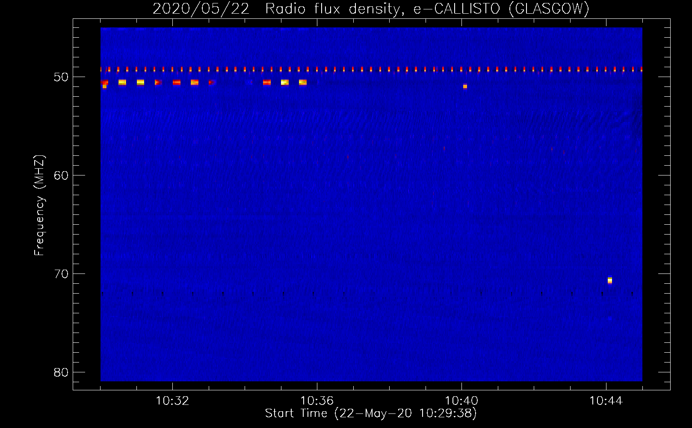This screenshot has width=692, height=428.
Task: Click the "10:40" time tick label
Action: pyautogui.click(x=461, y=401)
